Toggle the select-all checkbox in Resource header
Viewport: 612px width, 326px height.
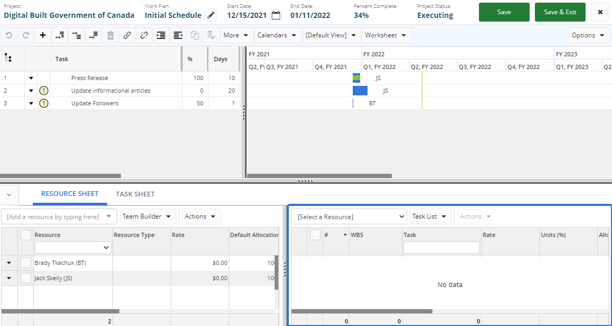click(25, 235)
